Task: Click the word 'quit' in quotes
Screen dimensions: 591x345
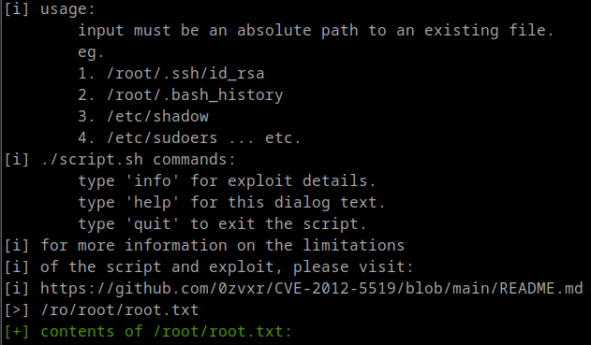Action: pos(153,223)
